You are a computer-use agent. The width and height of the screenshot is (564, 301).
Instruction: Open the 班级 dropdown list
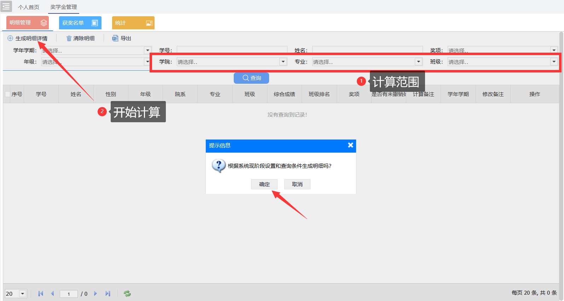click(x=554, y=62)
